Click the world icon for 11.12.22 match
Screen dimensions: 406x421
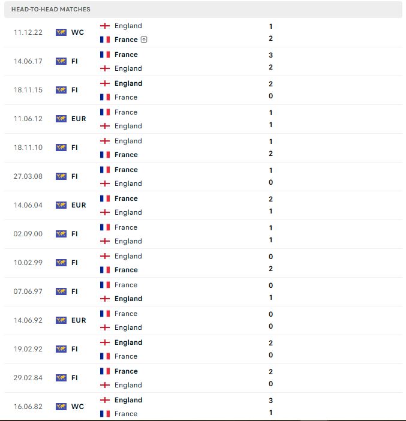tap(61, 32)
